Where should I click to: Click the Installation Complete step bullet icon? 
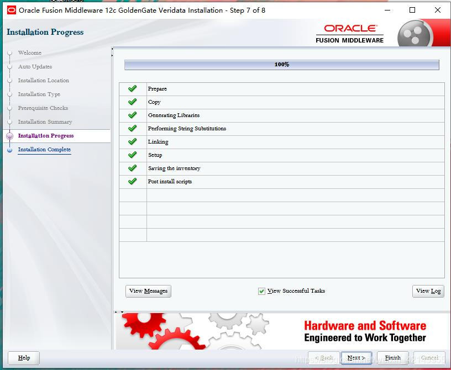[x=10, y=150]
